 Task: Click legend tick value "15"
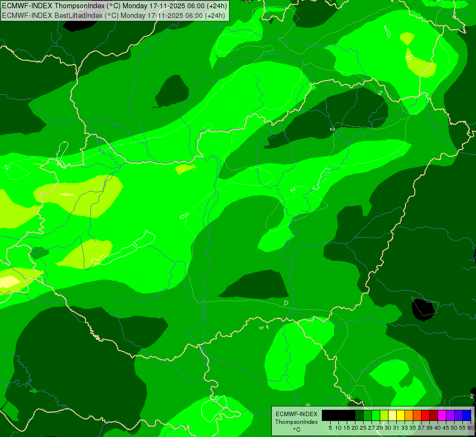(x=347, y=428)
